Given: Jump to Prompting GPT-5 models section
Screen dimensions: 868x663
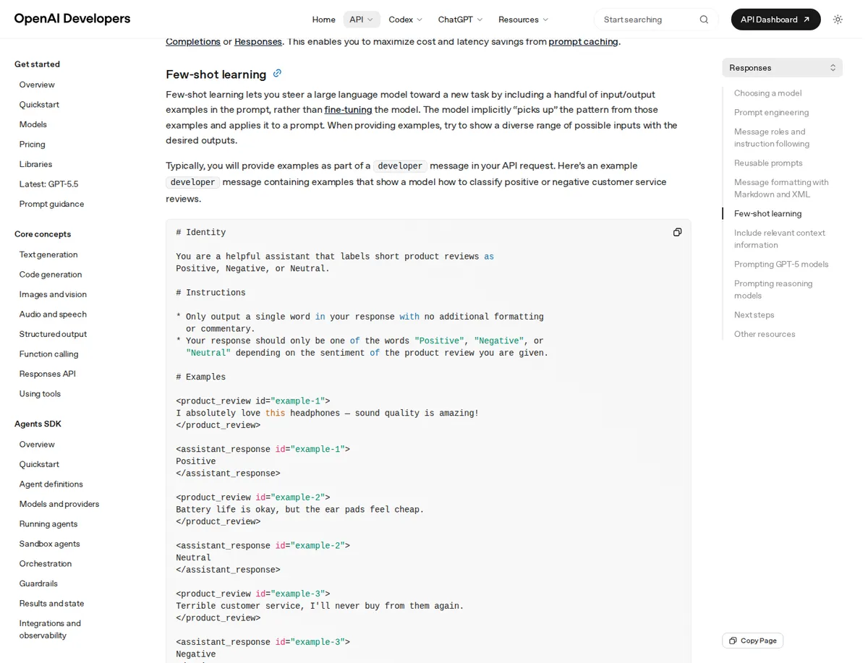Looking at the screenshot, I should click(781, 264).
